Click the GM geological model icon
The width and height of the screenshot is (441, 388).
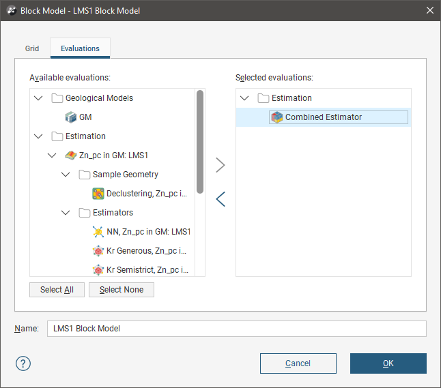(70, 117)
